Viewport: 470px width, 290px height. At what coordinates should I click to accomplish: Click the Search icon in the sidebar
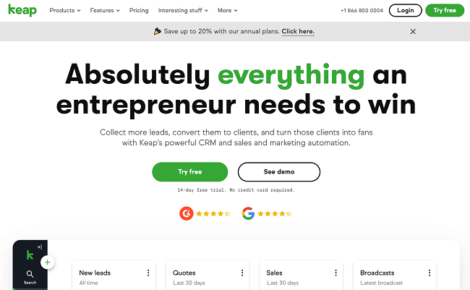click(30, 275)
